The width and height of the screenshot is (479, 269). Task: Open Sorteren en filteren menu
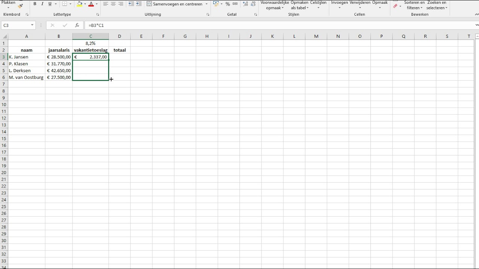coord(414,5)
